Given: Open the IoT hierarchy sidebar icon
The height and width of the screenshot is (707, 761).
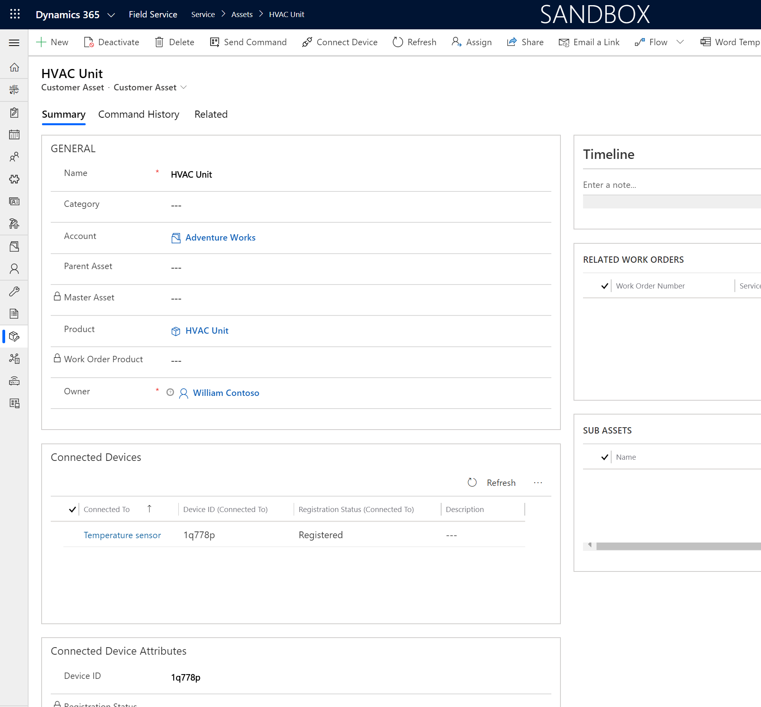Looking at the screenshot, I should pyautogui.click(x=14, y=359).
